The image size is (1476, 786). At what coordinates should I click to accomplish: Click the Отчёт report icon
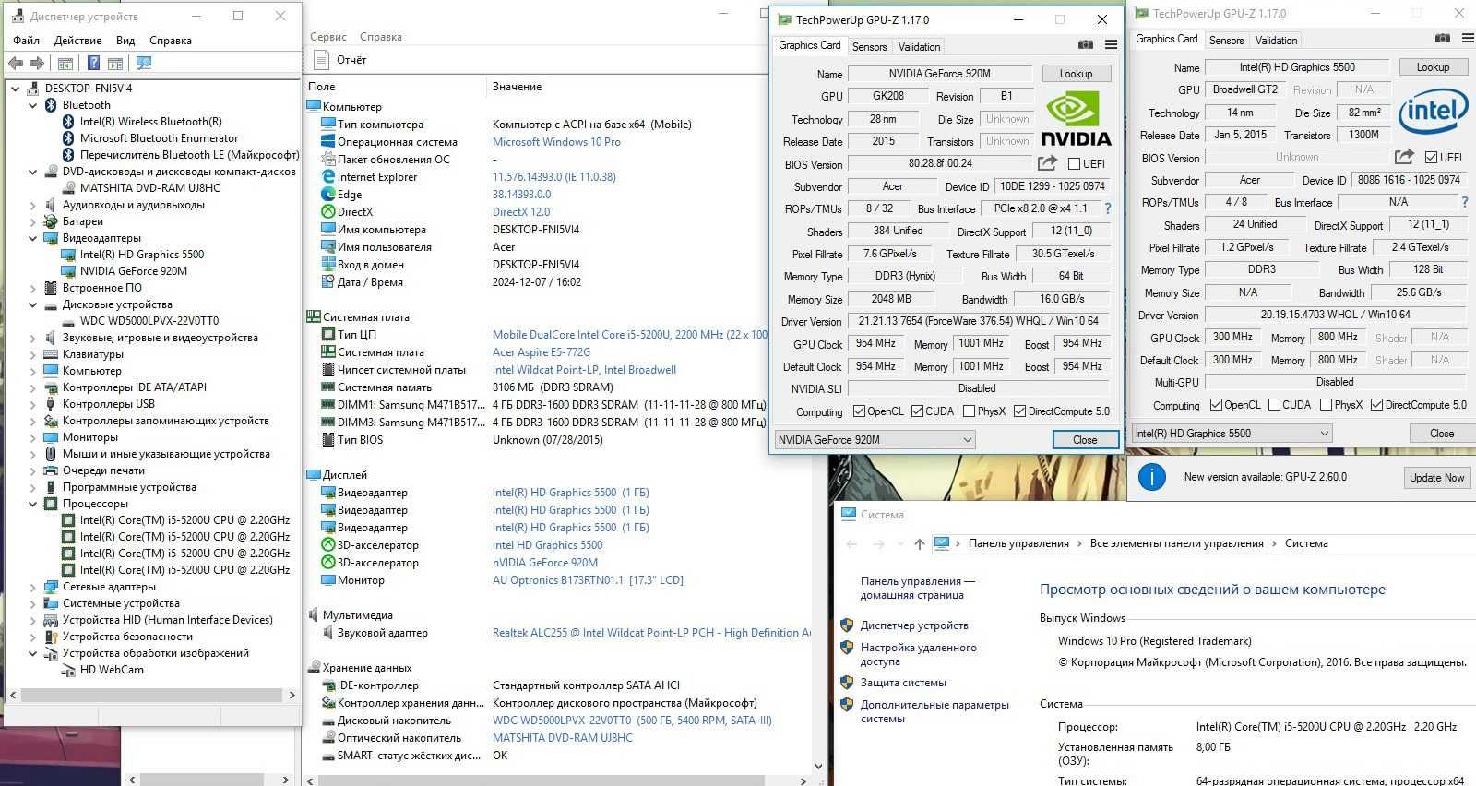click(x=321, y=60)
